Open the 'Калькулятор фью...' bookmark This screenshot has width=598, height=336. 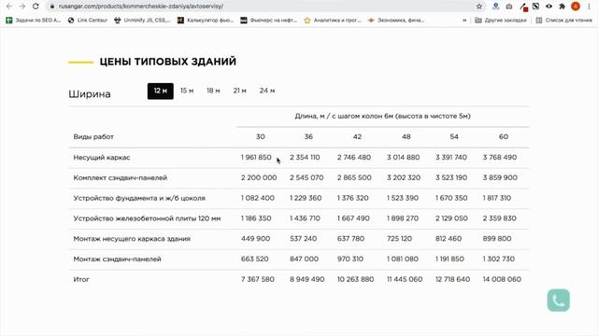coord(206,21)
